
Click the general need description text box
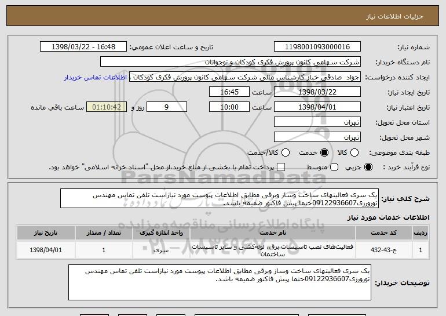[220, 198]
